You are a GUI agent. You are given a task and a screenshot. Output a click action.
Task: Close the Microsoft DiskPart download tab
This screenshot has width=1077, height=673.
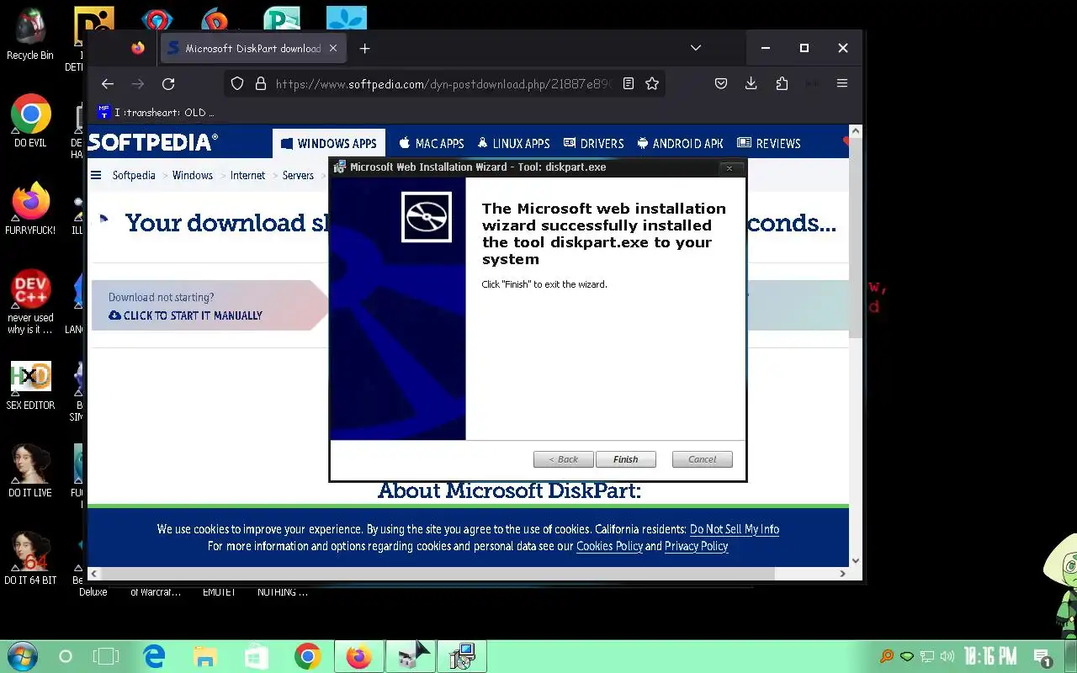pyautogui.click(x=333, y=49)
